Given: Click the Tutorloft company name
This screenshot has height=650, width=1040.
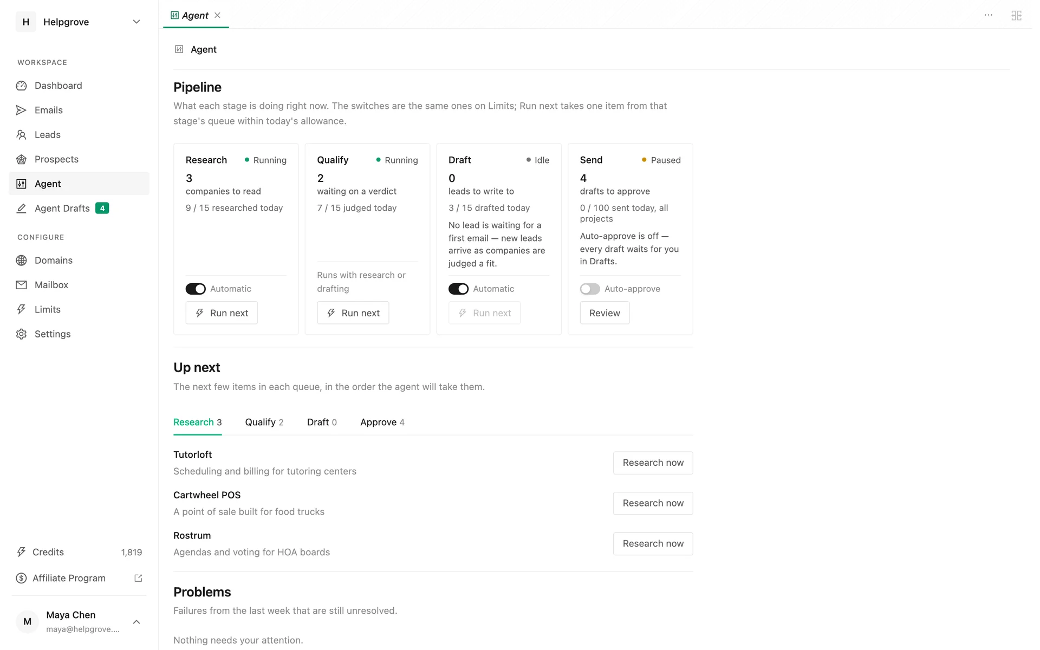Looking at the screenshot, I should pyautogui.click(x=192, y=454).
